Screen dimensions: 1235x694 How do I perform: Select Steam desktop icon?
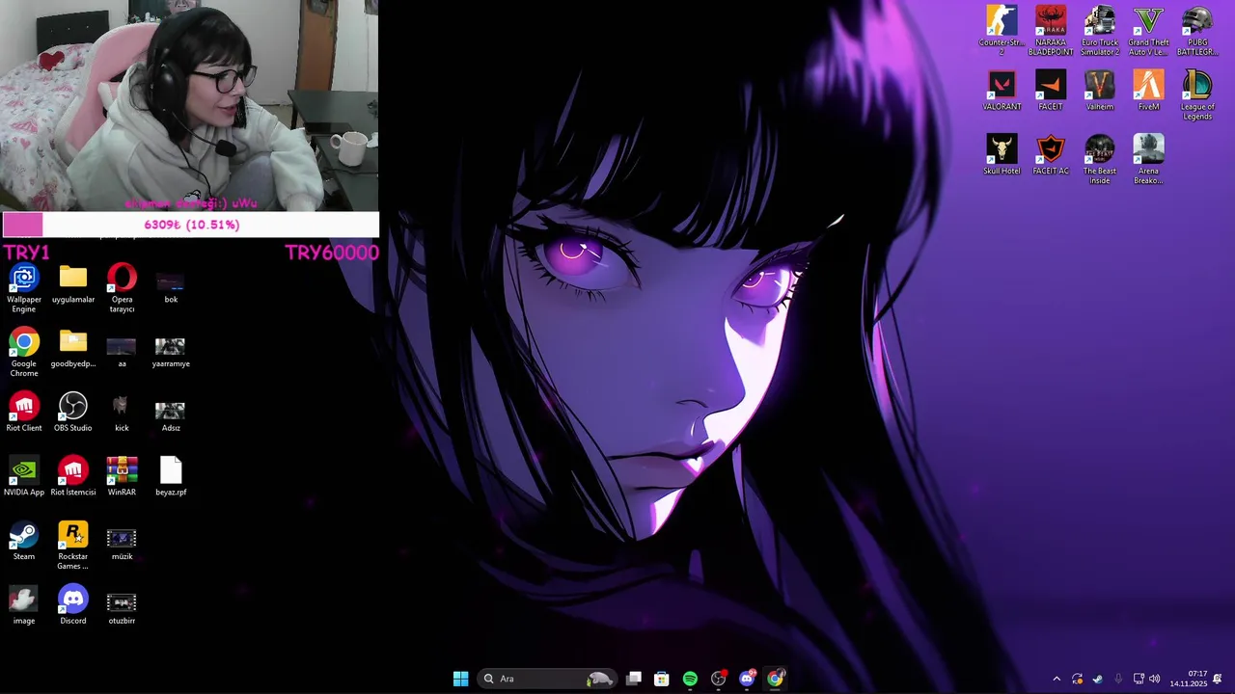(24, 542)
